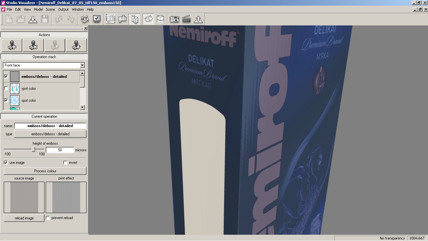Screen dimensions: 428x241
Task: Select the 3D shapes view icon
Action: [x=135, y=19]
